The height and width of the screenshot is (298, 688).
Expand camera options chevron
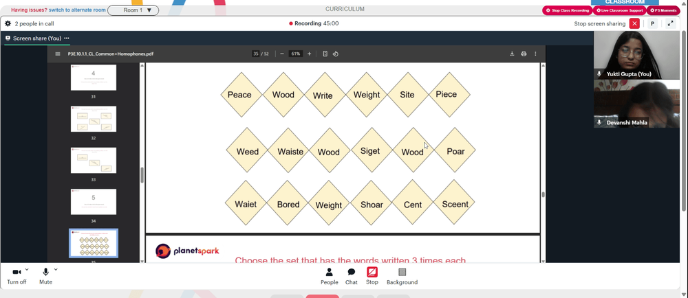click(x=27, y=270)
